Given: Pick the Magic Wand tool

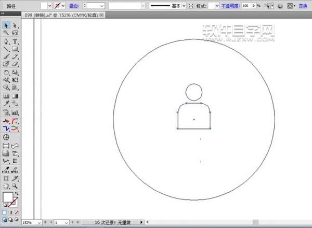Looking at the screenshot, I should click(6, 33).
